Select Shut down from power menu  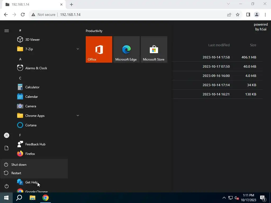(34, 164)
